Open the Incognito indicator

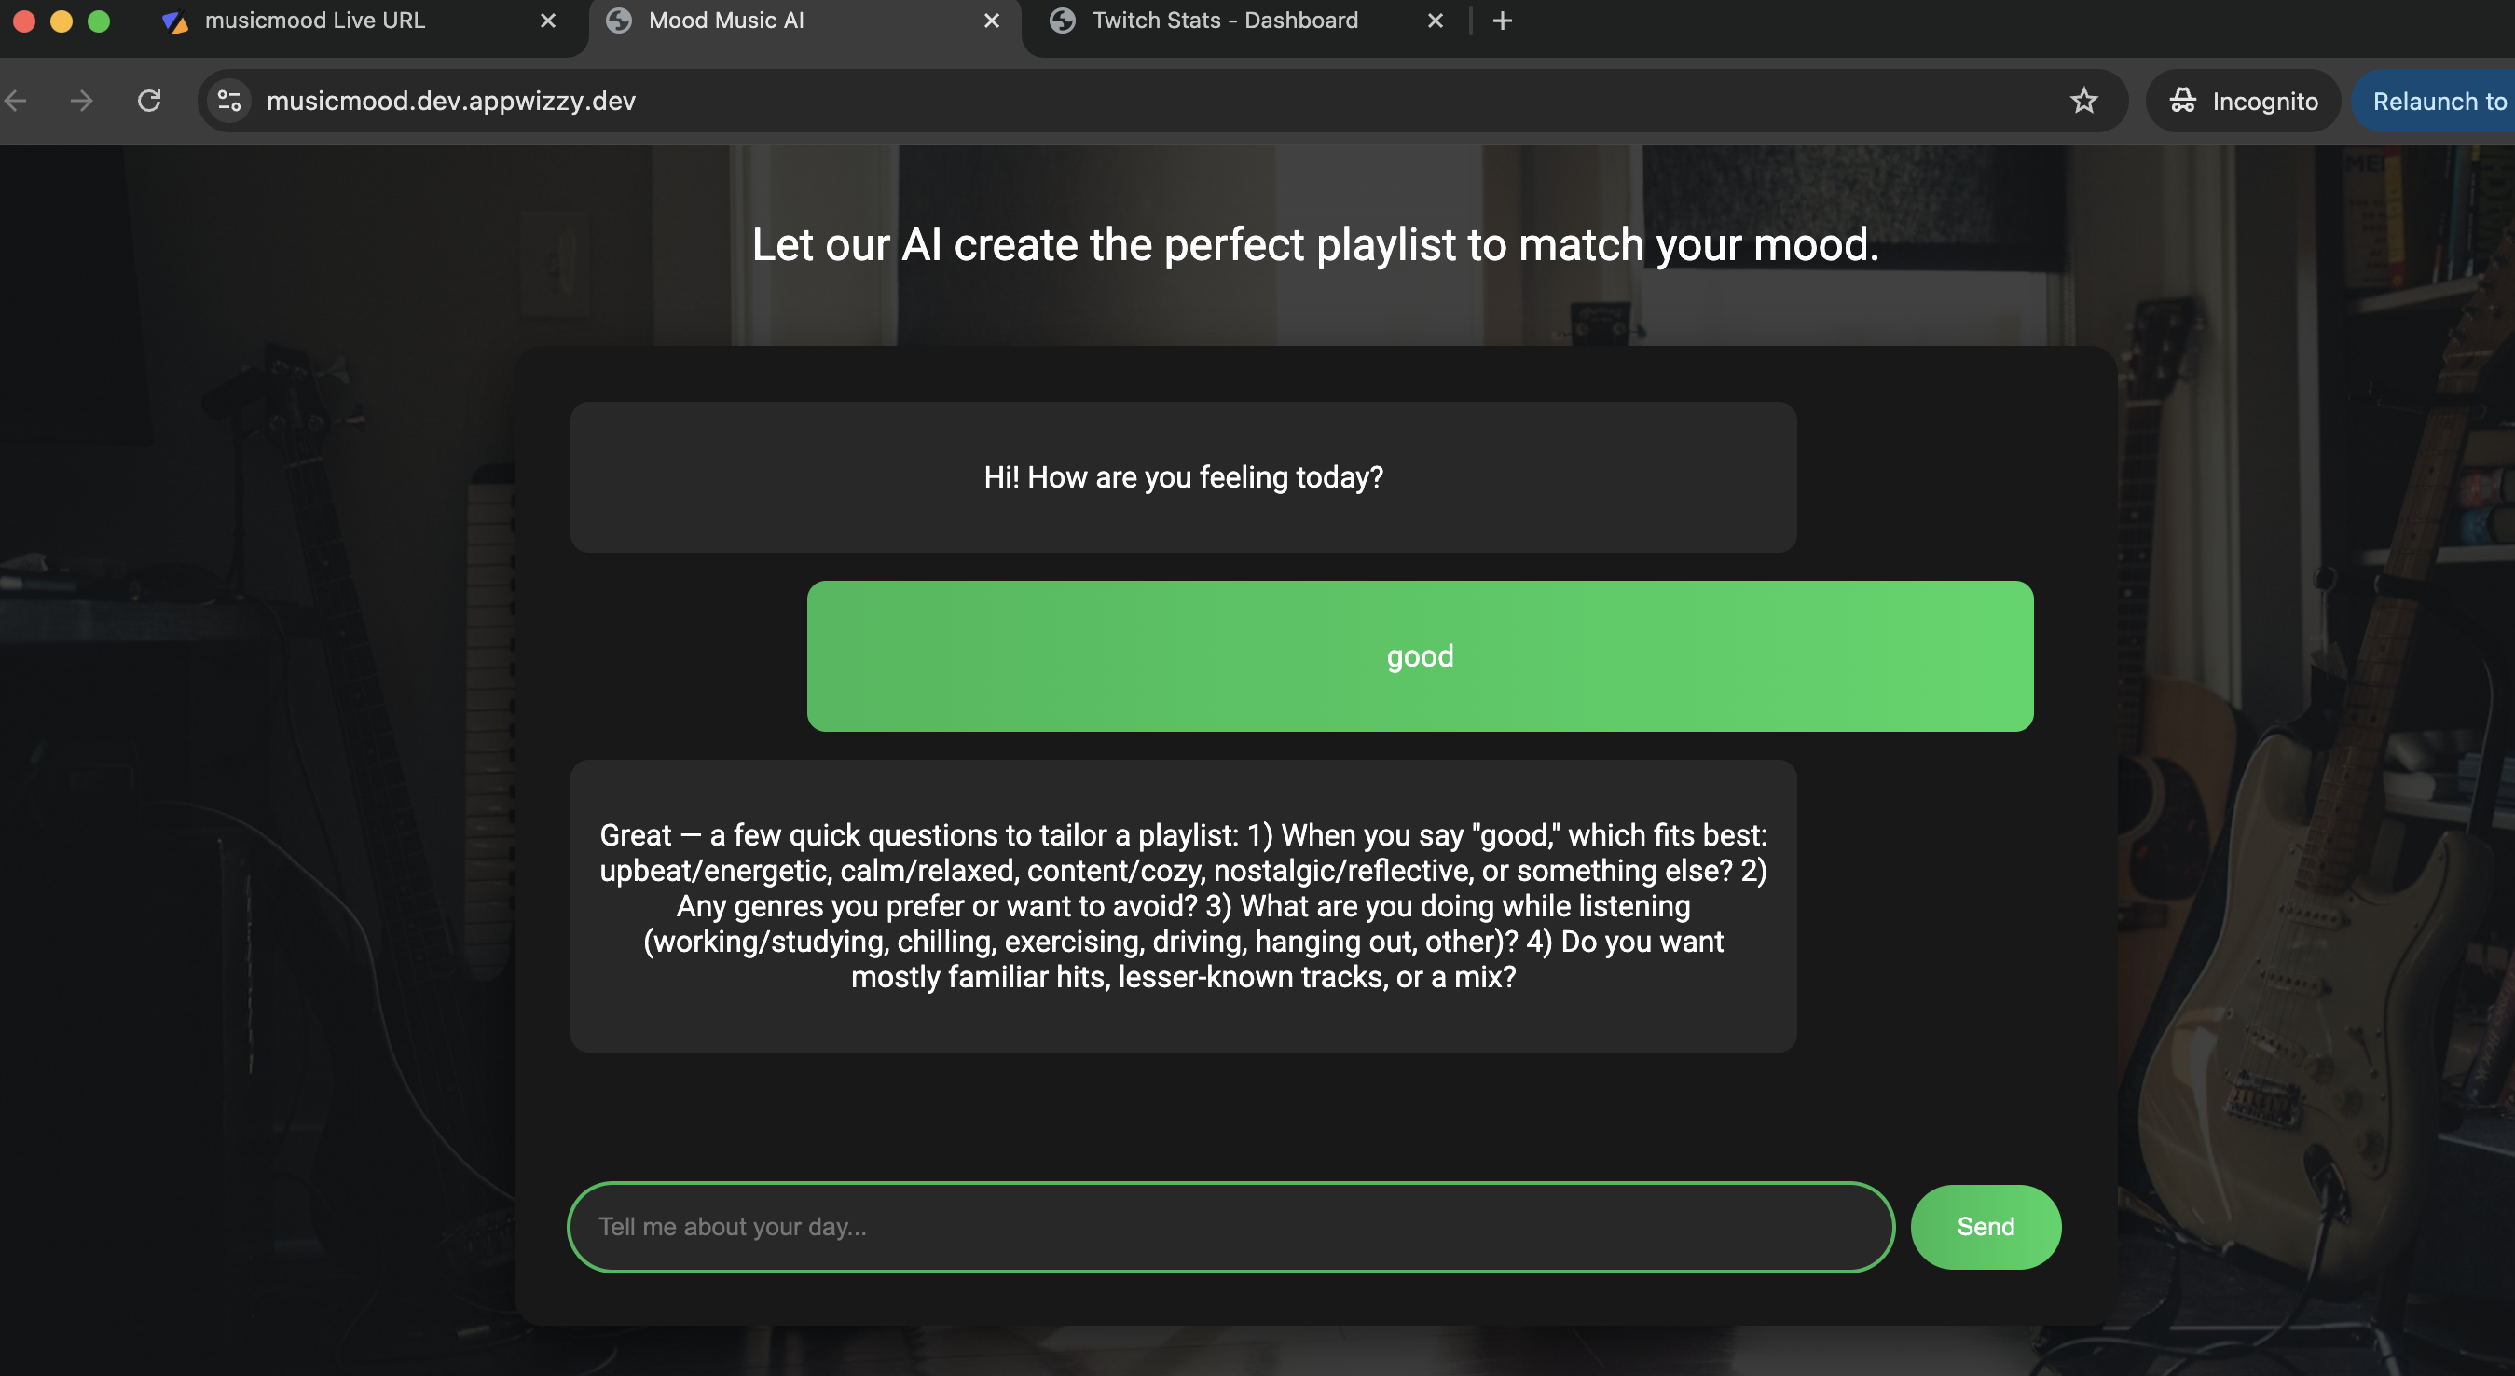pyautogui.click(x=2244, y=101)
